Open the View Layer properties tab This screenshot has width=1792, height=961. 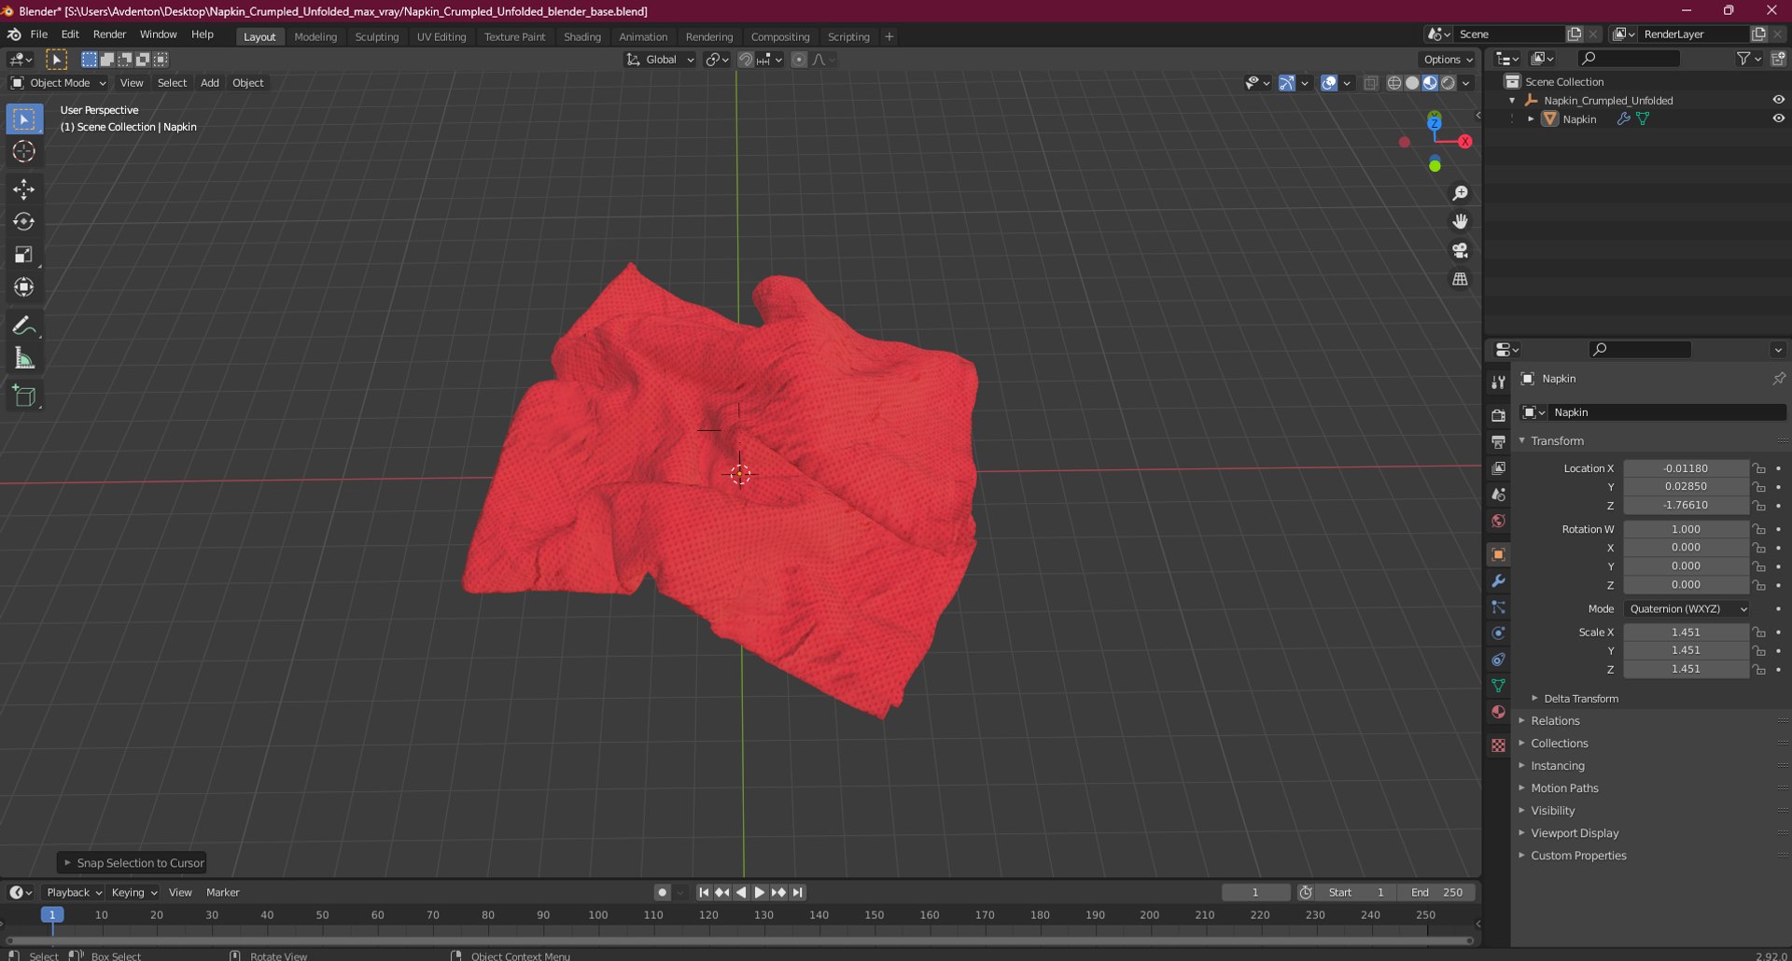click(x=1498, y=467)
